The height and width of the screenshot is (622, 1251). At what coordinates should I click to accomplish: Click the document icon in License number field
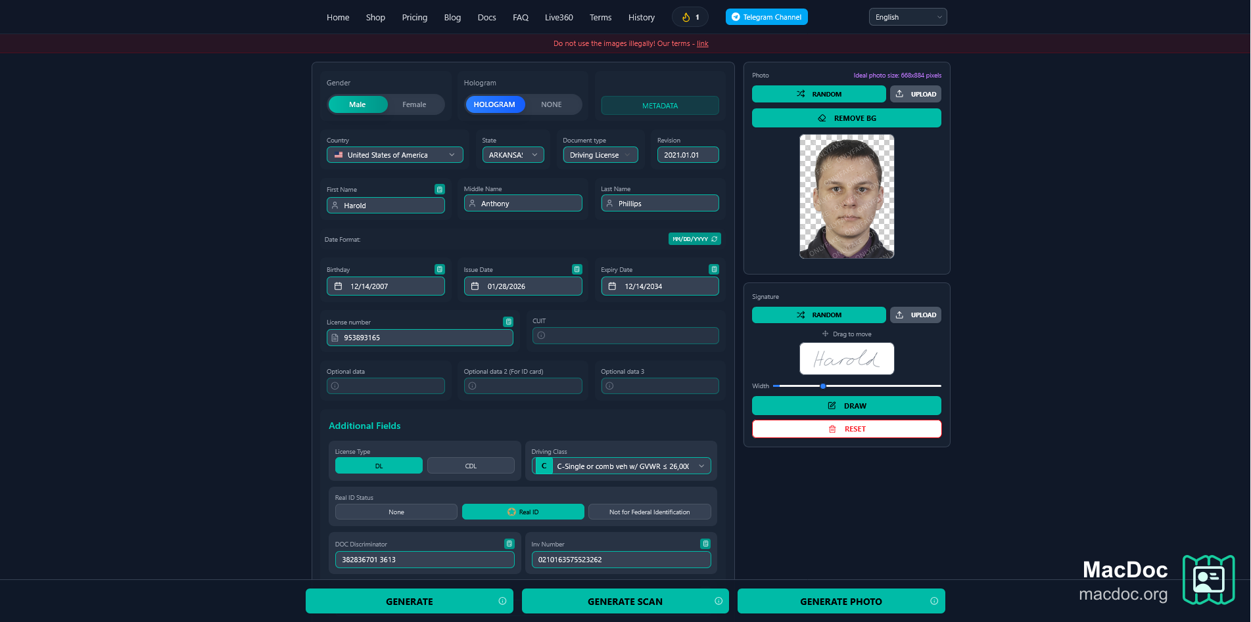[335, 338]
